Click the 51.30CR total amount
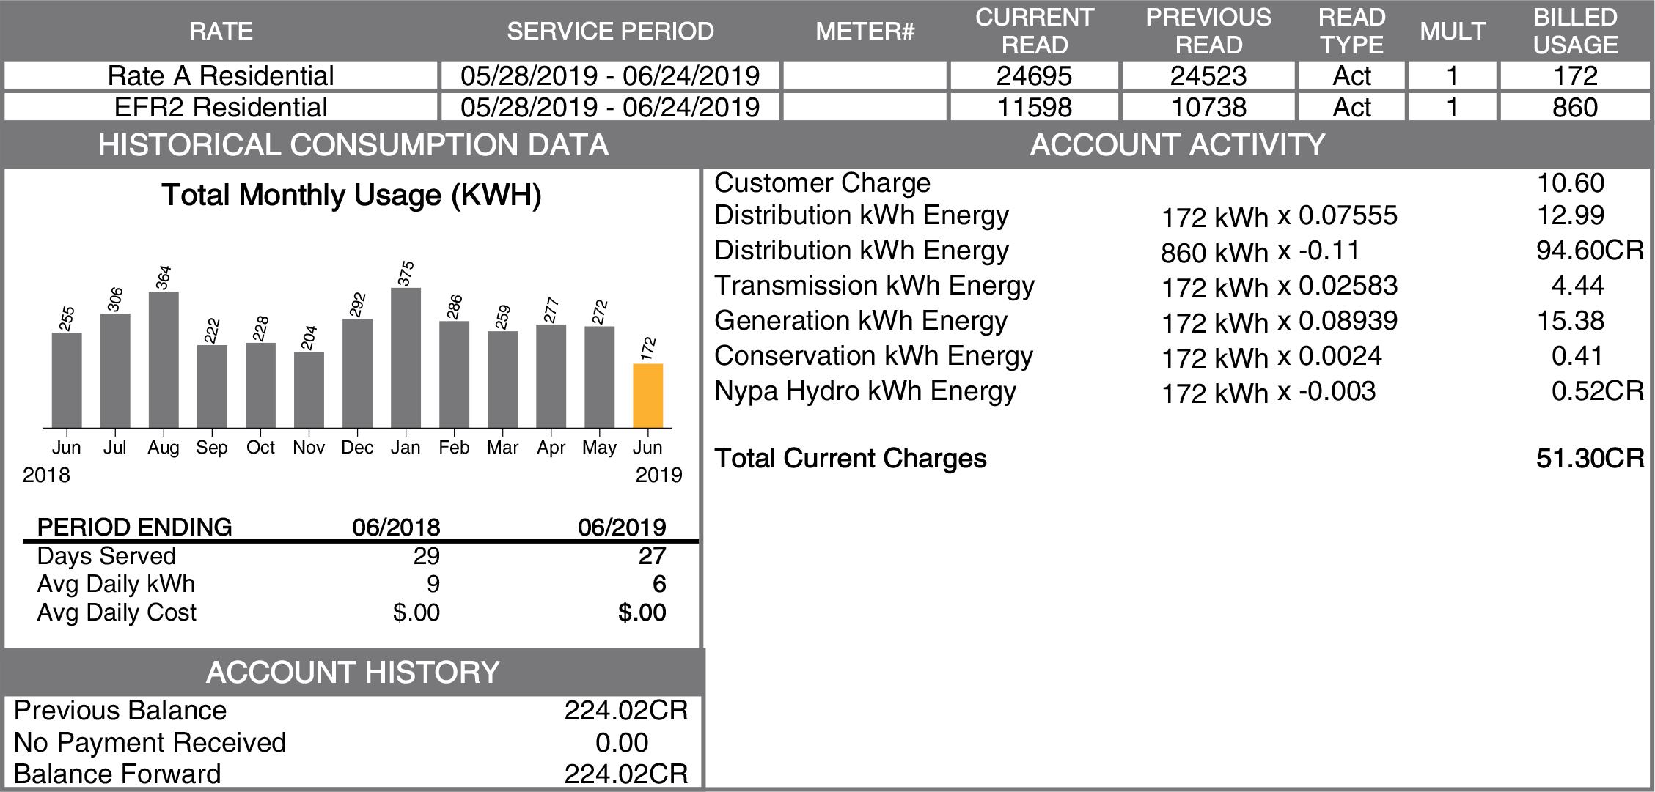 (1589, 459)
